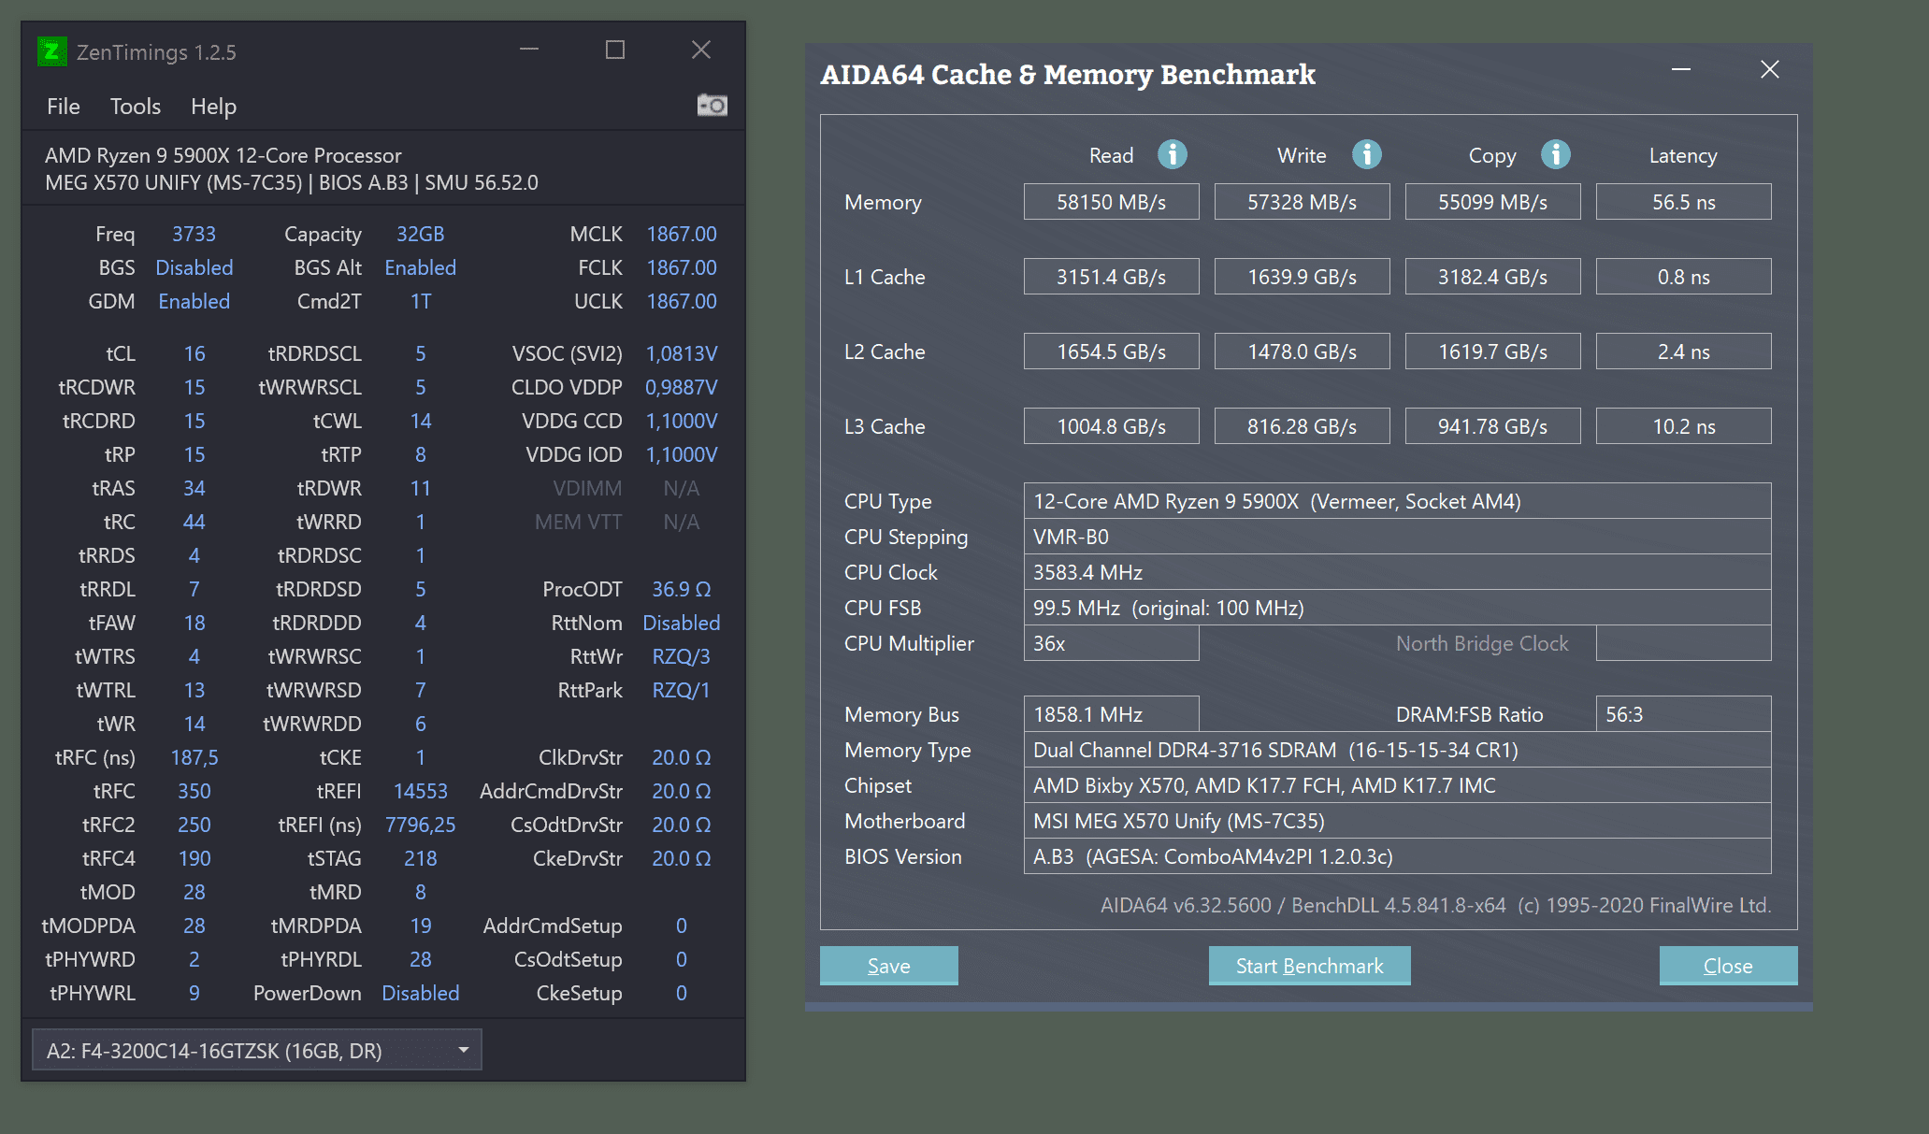
Task: Click the Memory Read result field
Action: (x=1111, y=202)
